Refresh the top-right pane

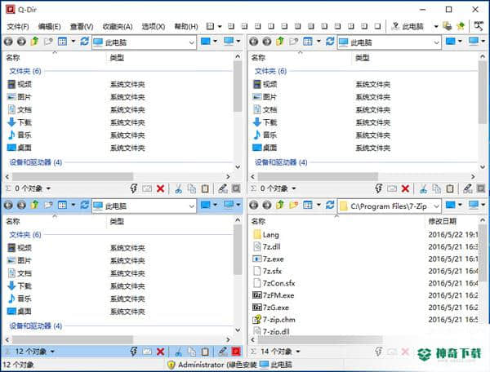point(330,42)
